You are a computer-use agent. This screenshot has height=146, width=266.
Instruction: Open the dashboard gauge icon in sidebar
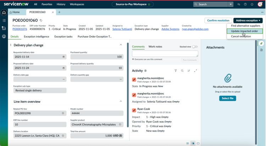4,36
